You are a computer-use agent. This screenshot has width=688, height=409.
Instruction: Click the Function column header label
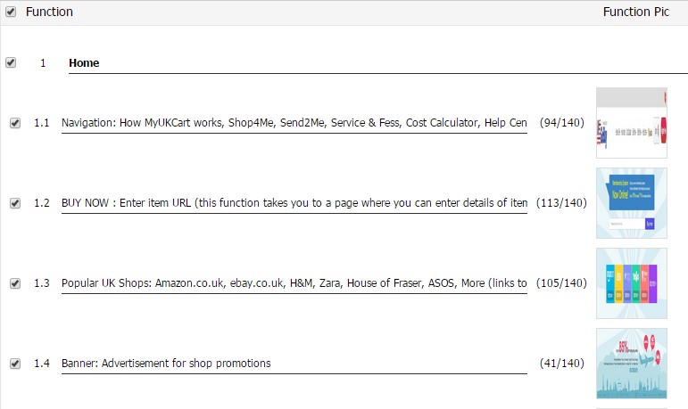coord(50,12)
